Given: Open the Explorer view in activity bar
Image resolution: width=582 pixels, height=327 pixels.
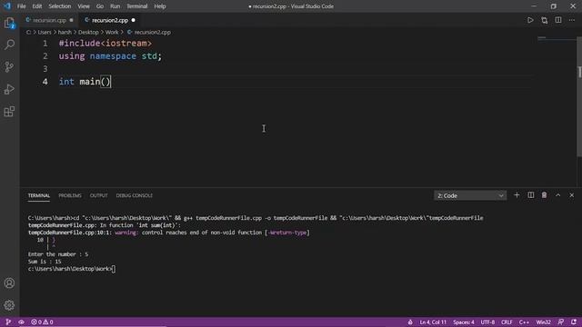Looking at the screenshot, I should pyautogui.click(x=9, y=23).
